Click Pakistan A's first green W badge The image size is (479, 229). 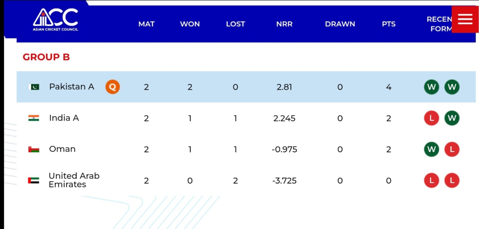(x=431, y=87)
